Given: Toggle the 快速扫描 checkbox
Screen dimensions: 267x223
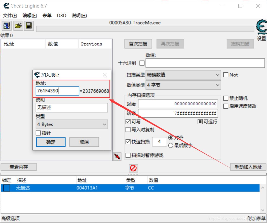Looking at the screenshot, I should pyautogui.click(x=128, y=142).
